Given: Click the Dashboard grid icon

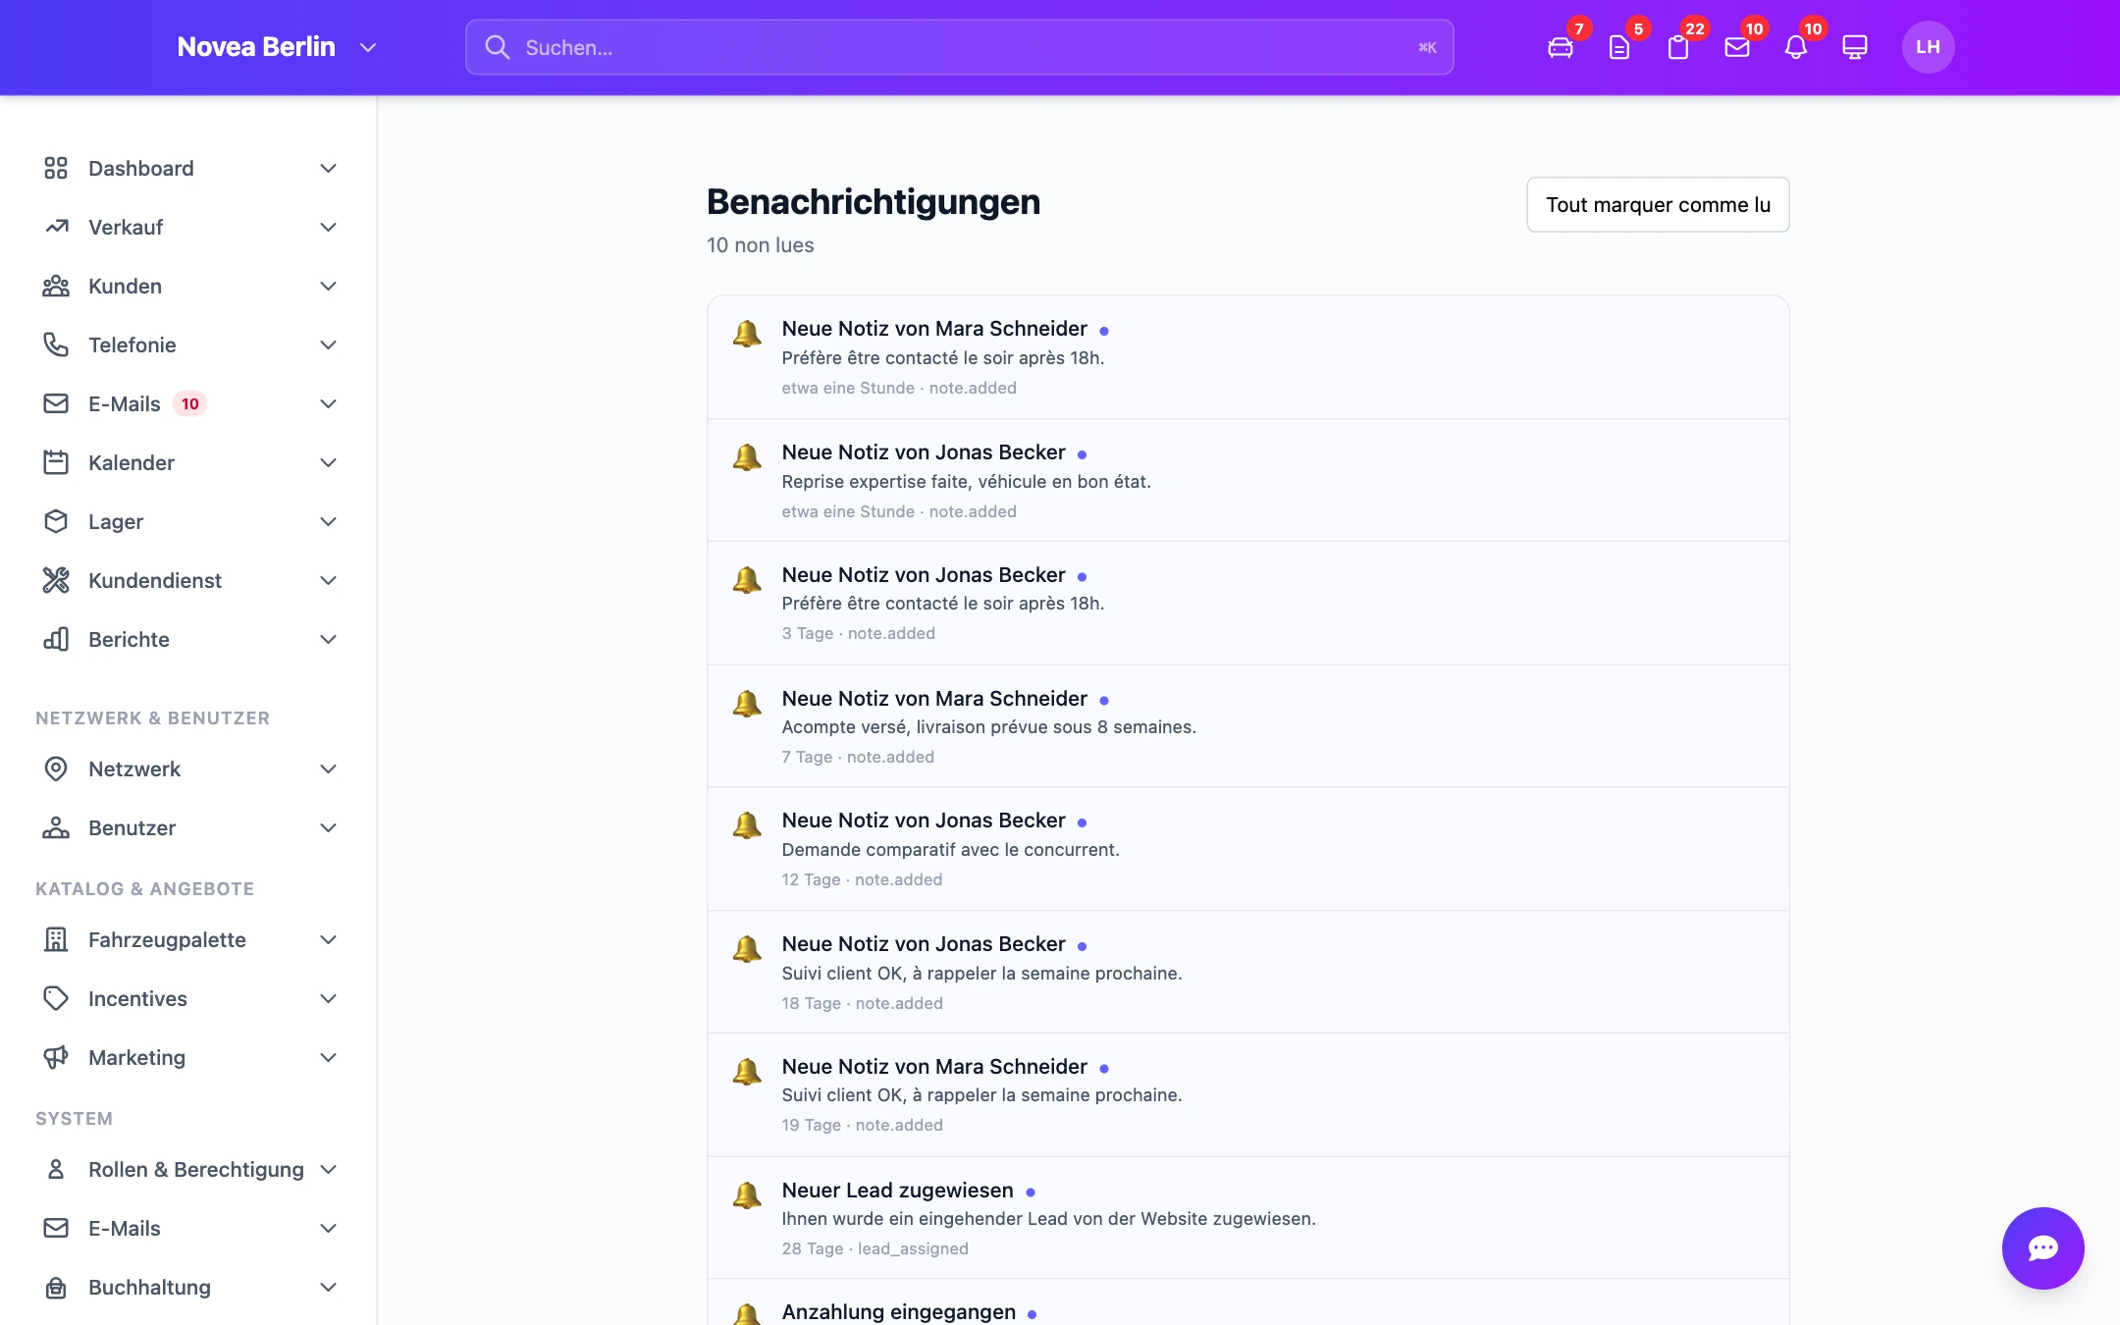Looking at the screenshot, I should pyautogui.click(x=56, y=169).
